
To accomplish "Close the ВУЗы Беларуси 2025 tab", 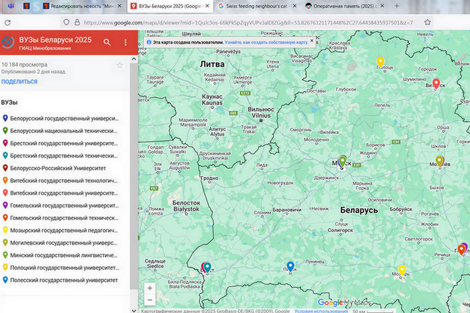I will pos(207,6).
